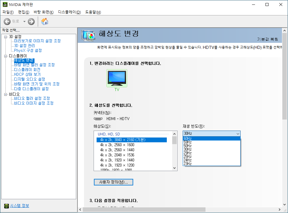Image resolution: width=288 pixels, height=213 pixels.
Task: Go back with the 뒤로 arrow
Action: [x=7, y=22]
